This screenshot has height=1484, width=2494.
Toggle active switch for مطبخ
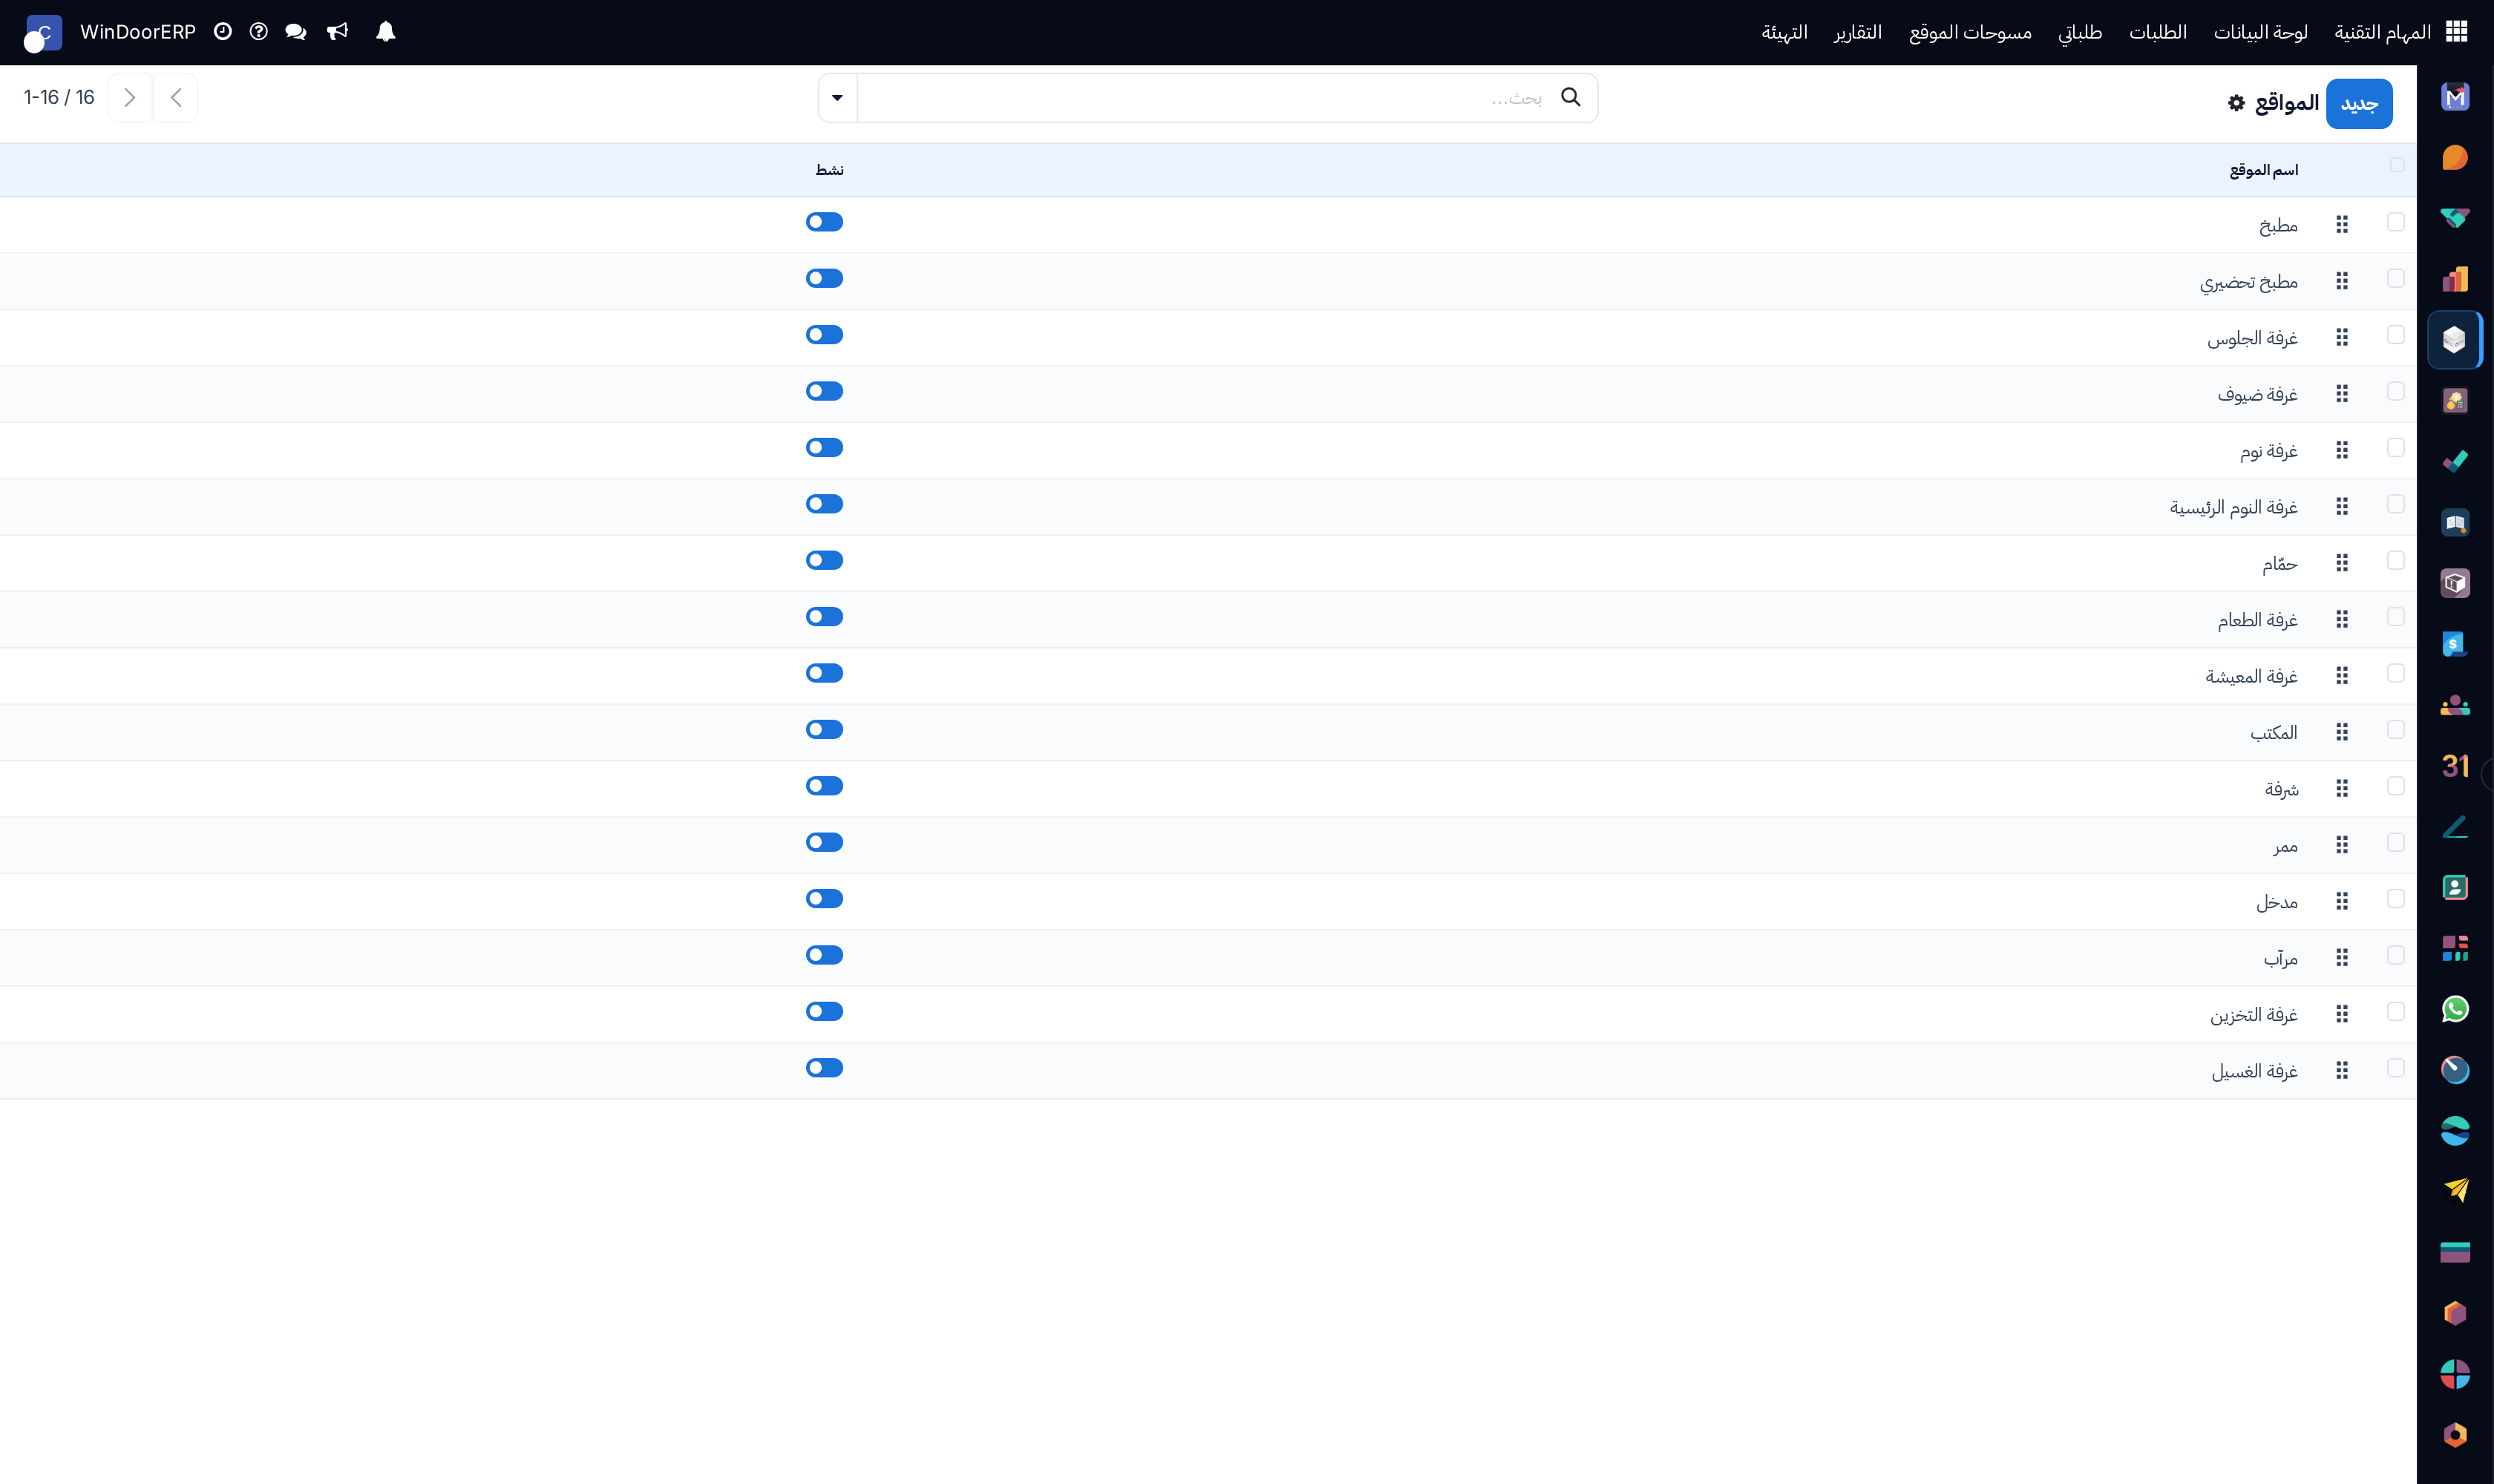825,222
